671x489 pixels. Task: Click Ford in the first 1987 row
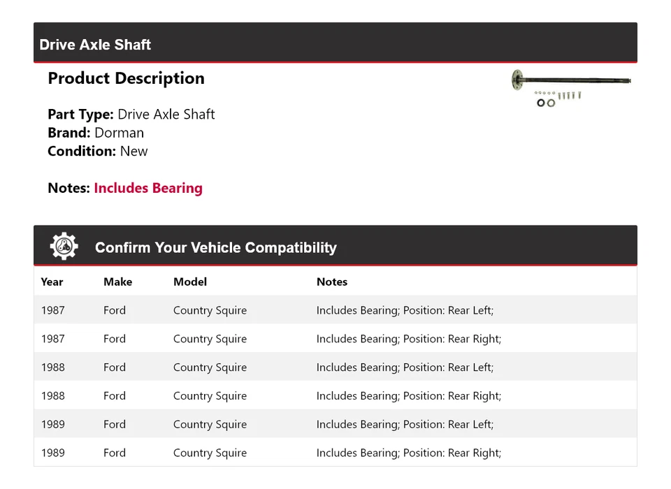[115, 310]
